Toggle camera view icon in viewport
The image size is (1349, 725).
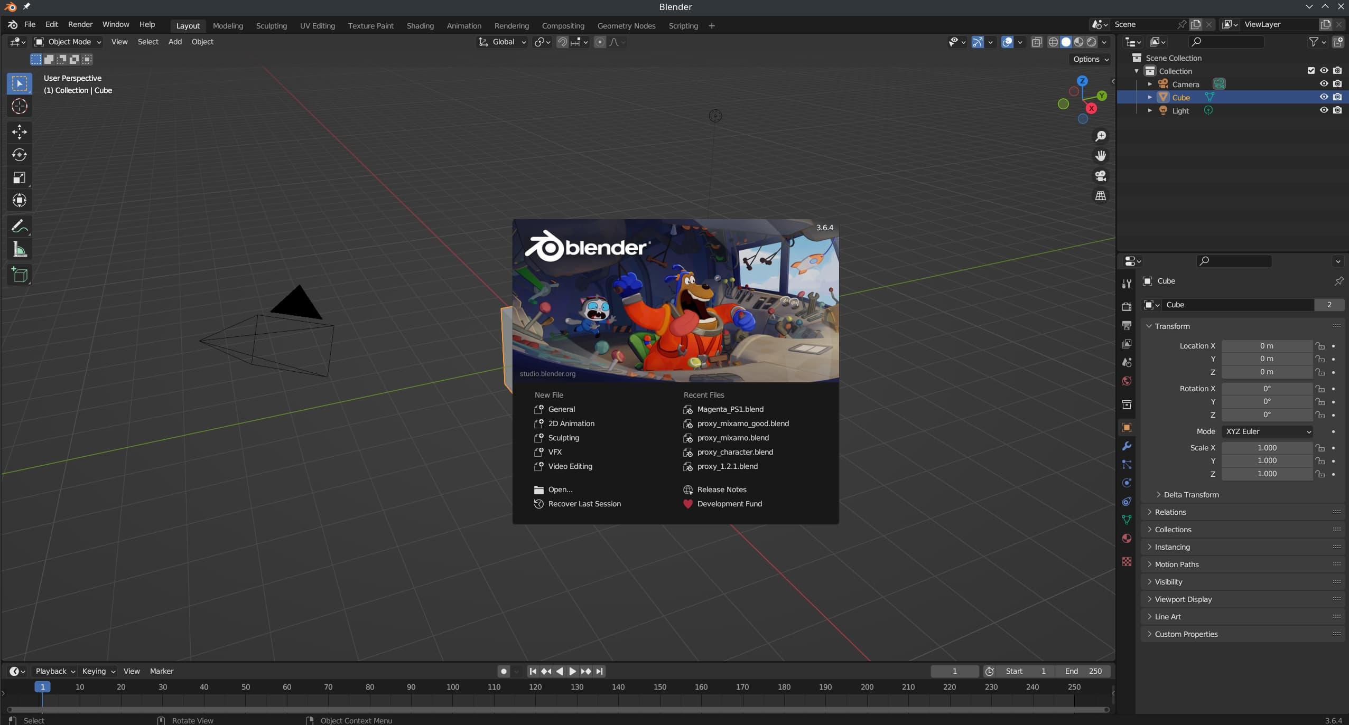pyautogui.click(x=1101, y=176)
